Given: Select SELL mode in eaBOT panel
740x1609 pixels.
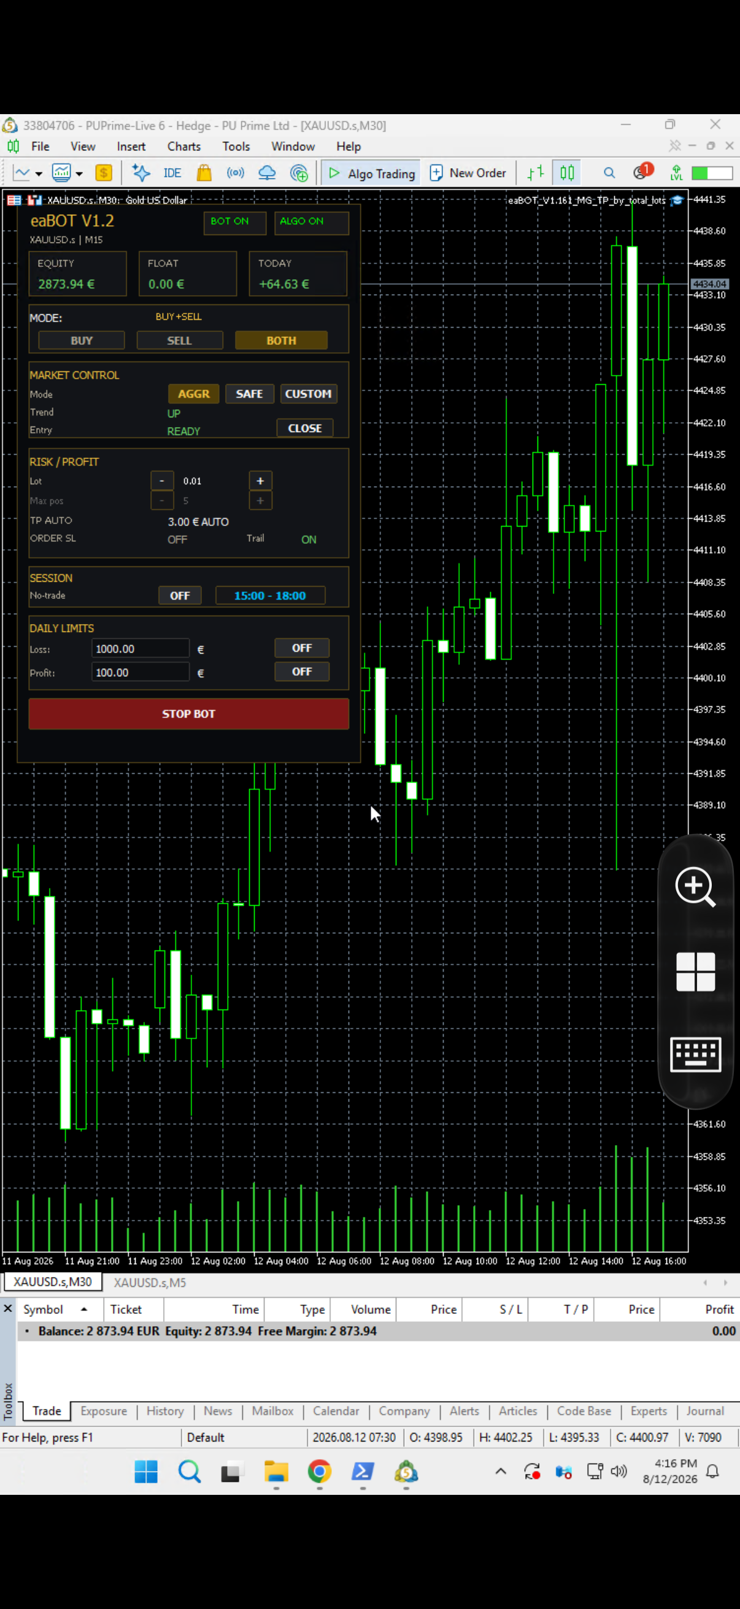Looking at the screenshot, I should 179,341.
